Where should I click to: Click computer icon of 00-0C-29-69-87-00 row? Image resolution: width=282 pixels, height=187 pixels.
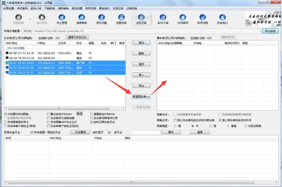7,68
